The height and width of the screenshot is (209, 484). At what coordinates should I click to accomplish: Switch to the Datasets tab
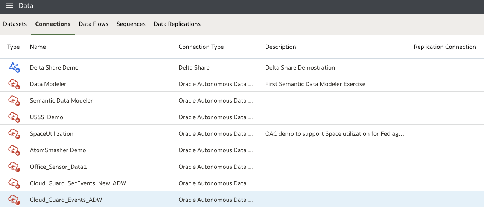[15, 24]
